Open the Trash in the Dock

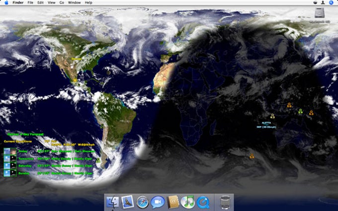click(226, 202)
